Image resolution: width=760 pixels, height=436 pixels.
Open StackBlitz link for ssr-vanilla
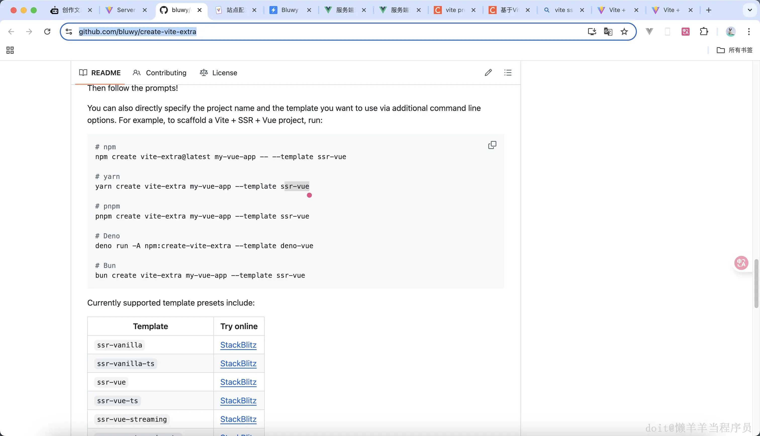pos(238,345)
